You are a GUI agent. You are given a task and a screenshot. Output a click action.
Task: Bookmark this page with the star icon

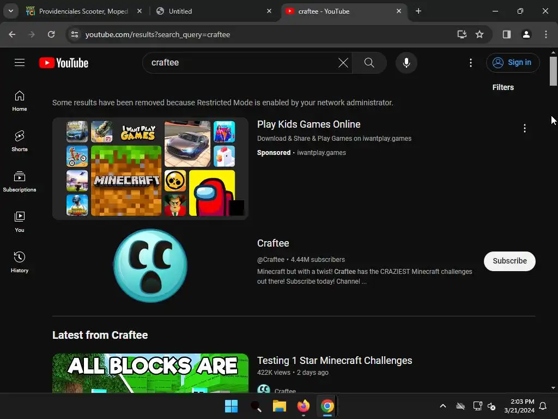(480, 34)
